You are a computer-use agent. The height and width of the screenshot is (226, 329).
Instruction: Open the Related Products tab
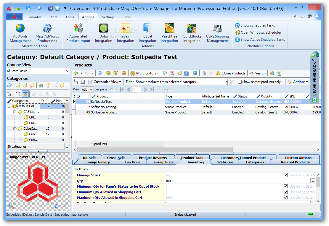point(295,162)
